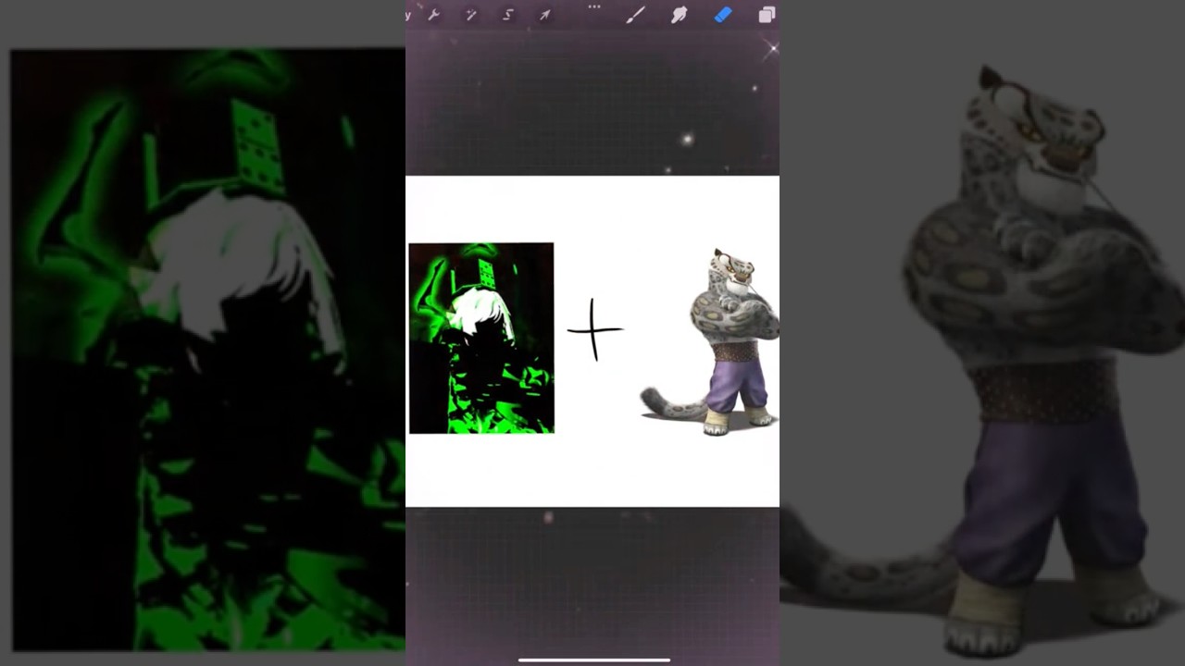The height and width of the screenshot is (666, 1185).
Task: Activate the Selection S-shaped tool
Action: 507,15
